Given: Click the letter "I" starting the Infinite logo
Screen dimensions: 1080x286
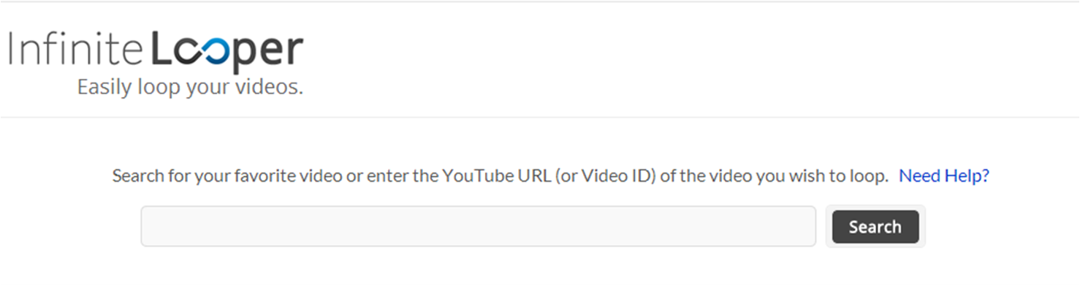Looking at the screenshot, I should (12, 48).
